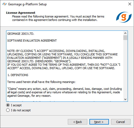
Task: Go back with the < Back button
Action: coord(77,122)
